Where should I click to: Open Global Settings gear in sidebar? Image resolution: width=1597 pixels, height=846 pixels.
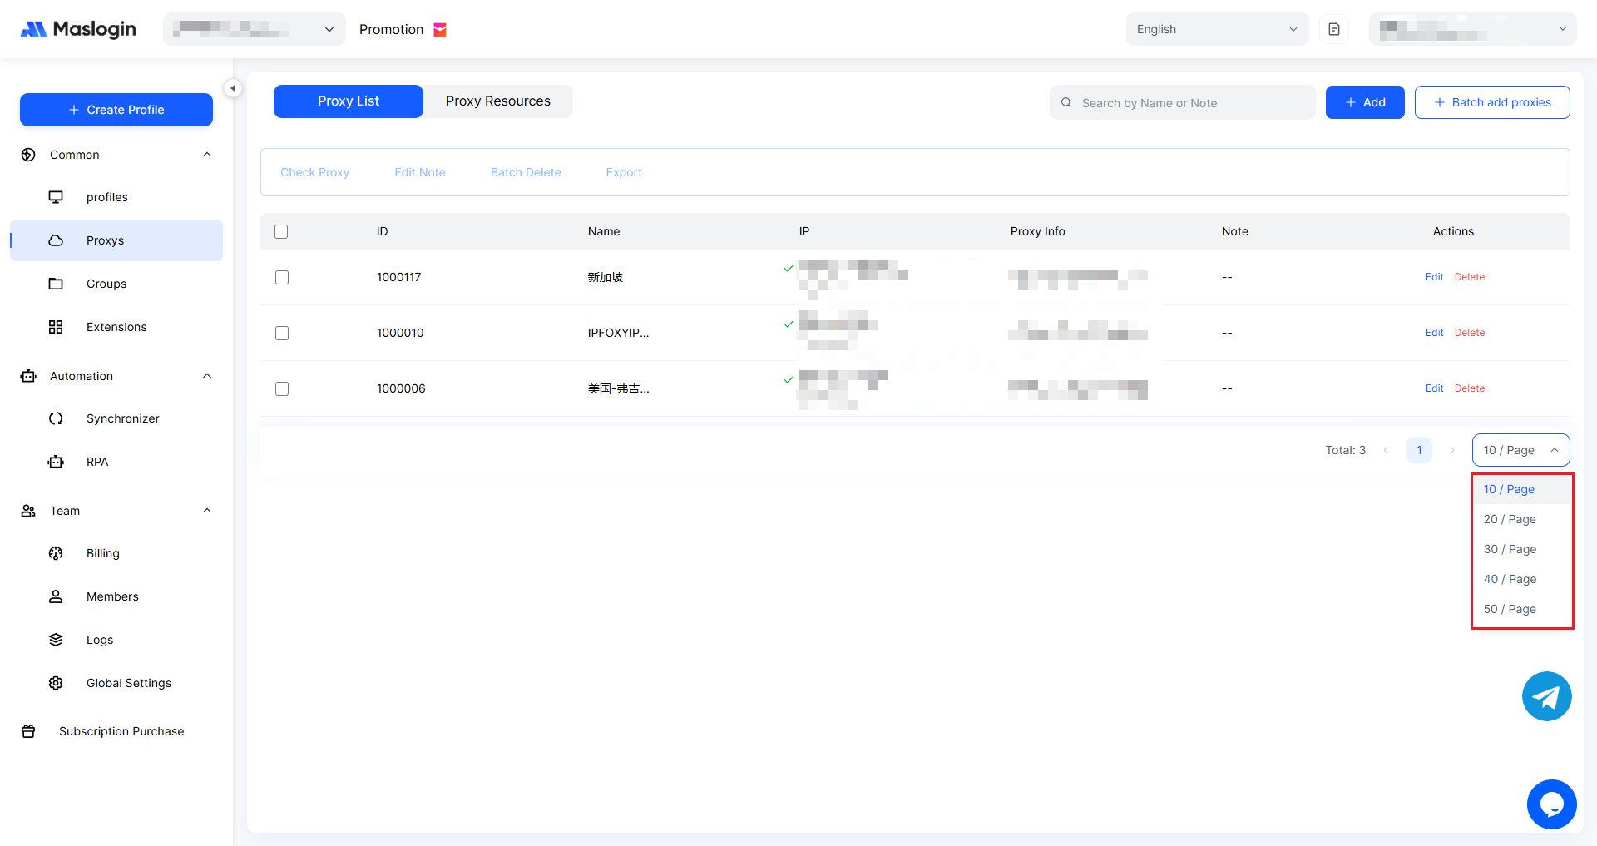56,683
